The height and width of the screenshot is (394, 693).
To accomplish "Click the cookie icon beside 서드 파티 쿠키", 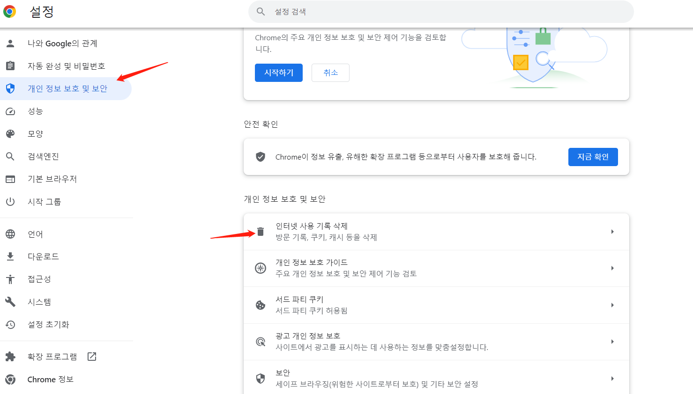I will tap(261, 305).
